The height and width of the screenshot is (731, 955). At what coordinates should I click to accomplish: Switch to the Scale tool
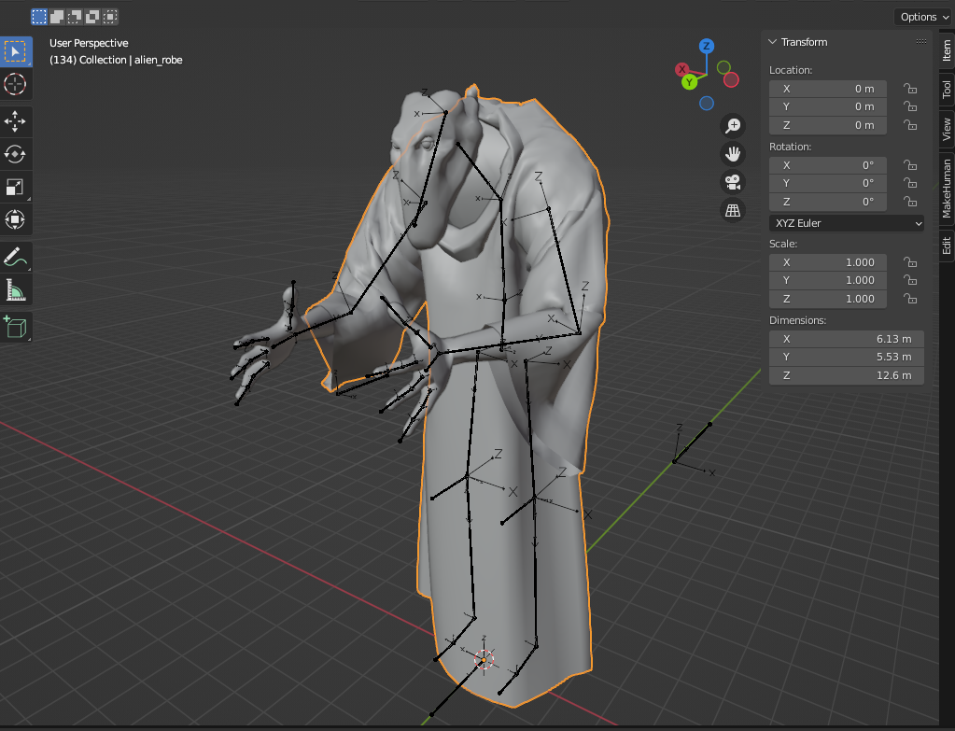click(x=16, y=187)
